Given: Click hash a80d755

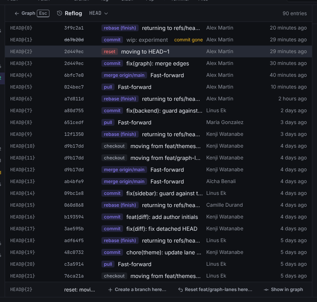Looking at the screenshot, I should coord(74,111).
